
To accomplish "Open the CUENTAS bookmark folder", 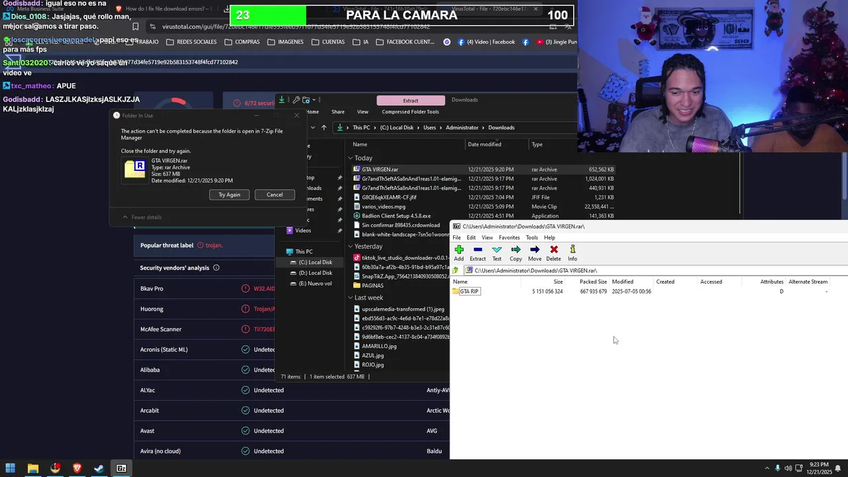I will click(327, 42).
